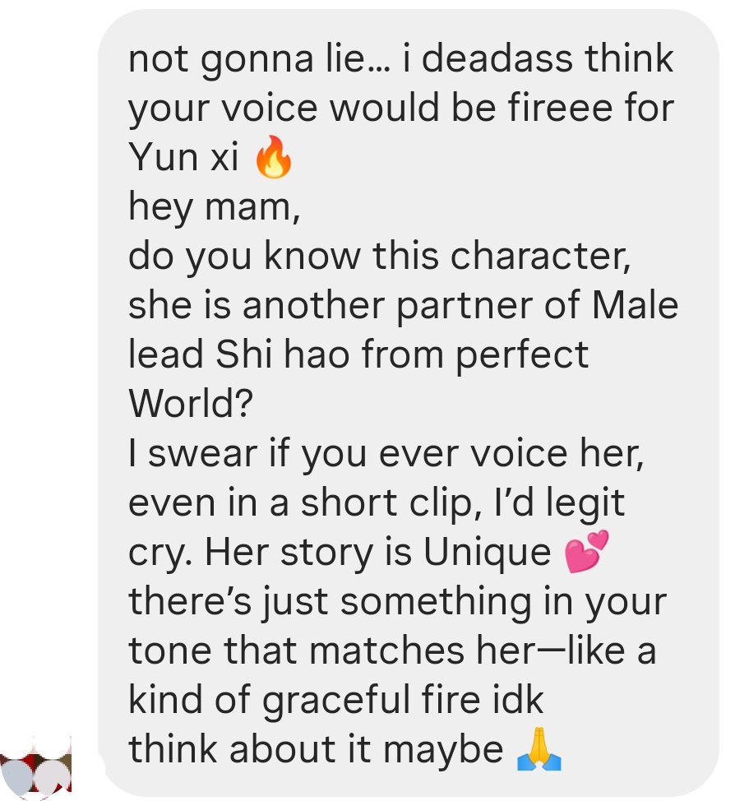Open the sender's profile avatar

tap(35, 768)
